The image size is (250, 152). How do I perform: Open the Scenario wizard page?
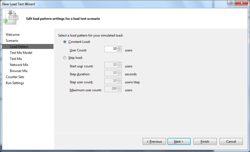[12, 41]
